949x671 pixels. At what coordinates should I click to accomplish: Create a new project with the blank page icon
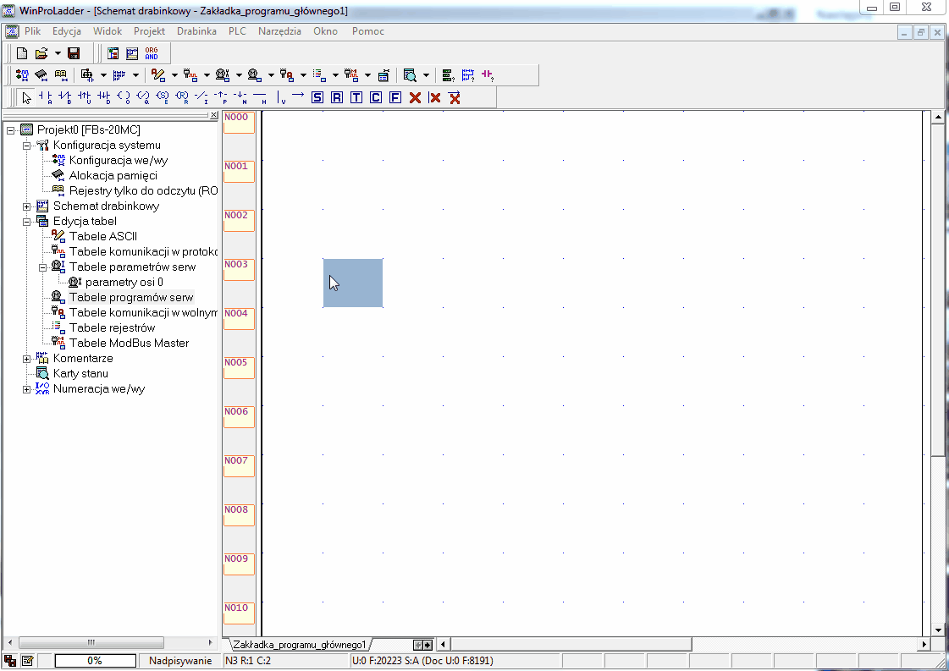22,53
